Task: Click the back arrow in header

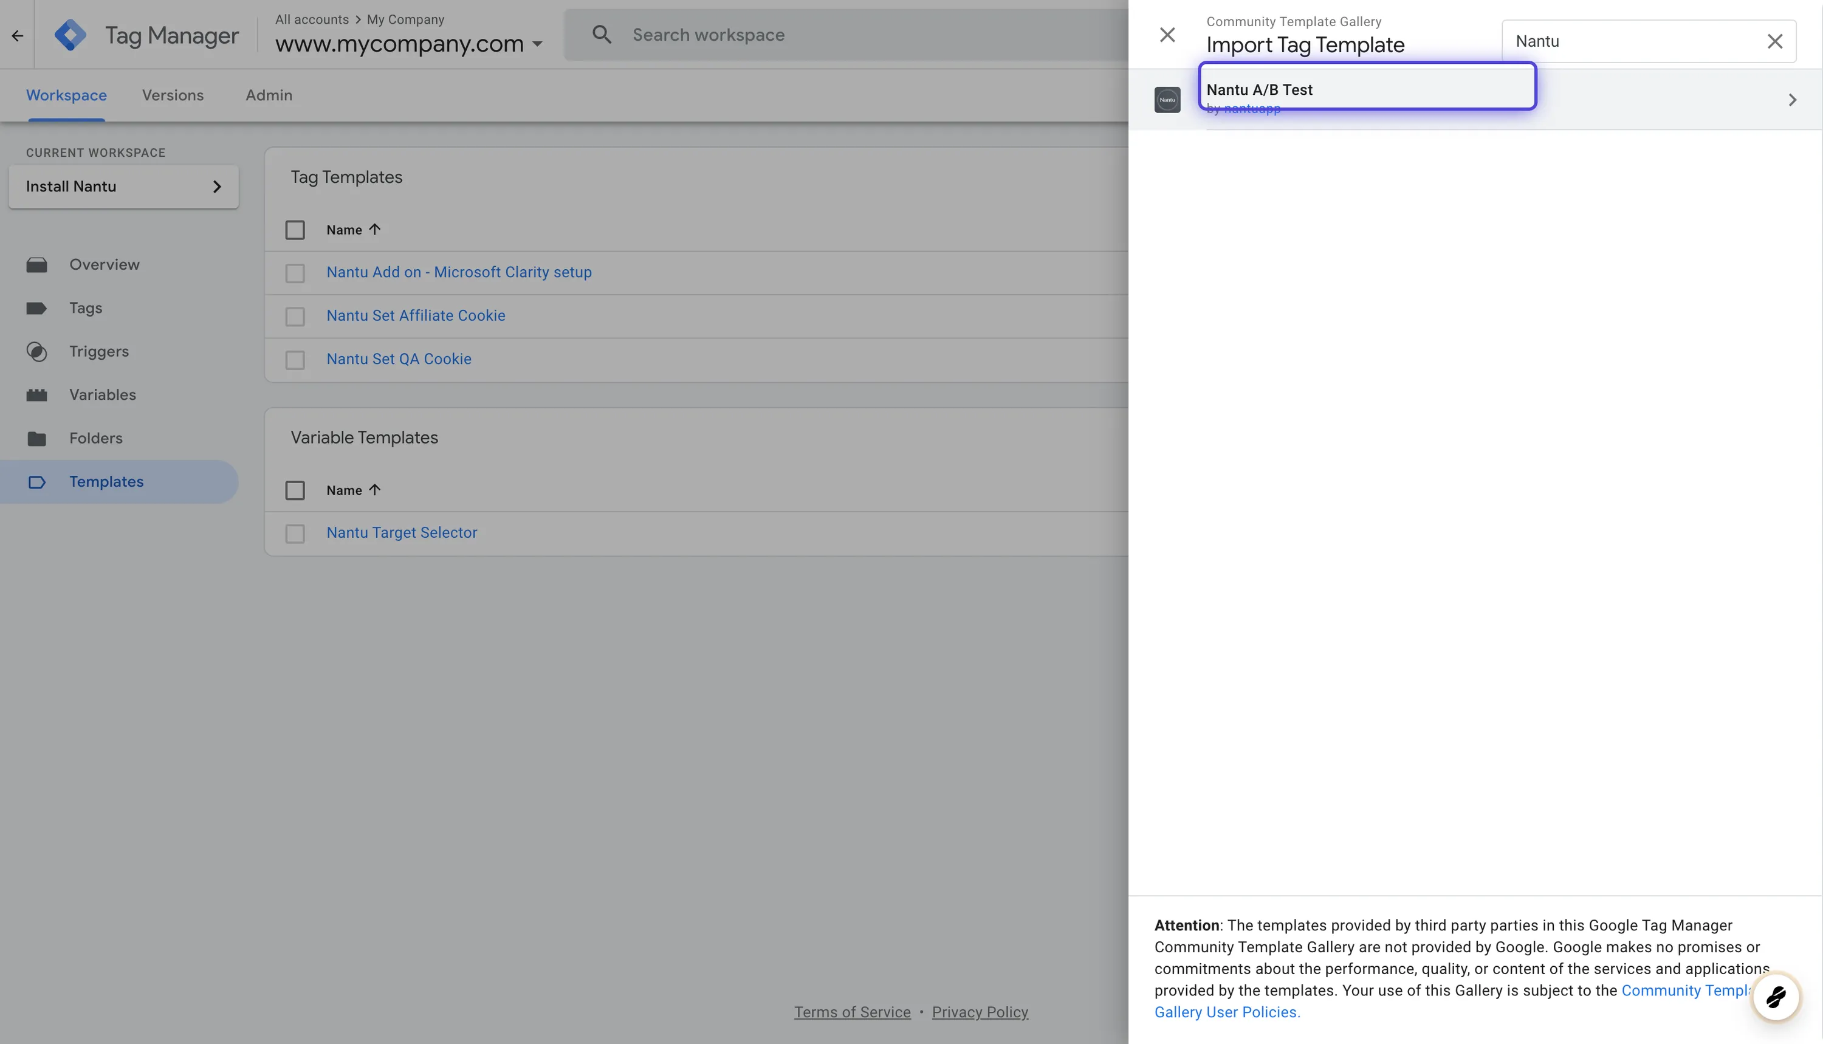Action: click(x=17, y=35)
